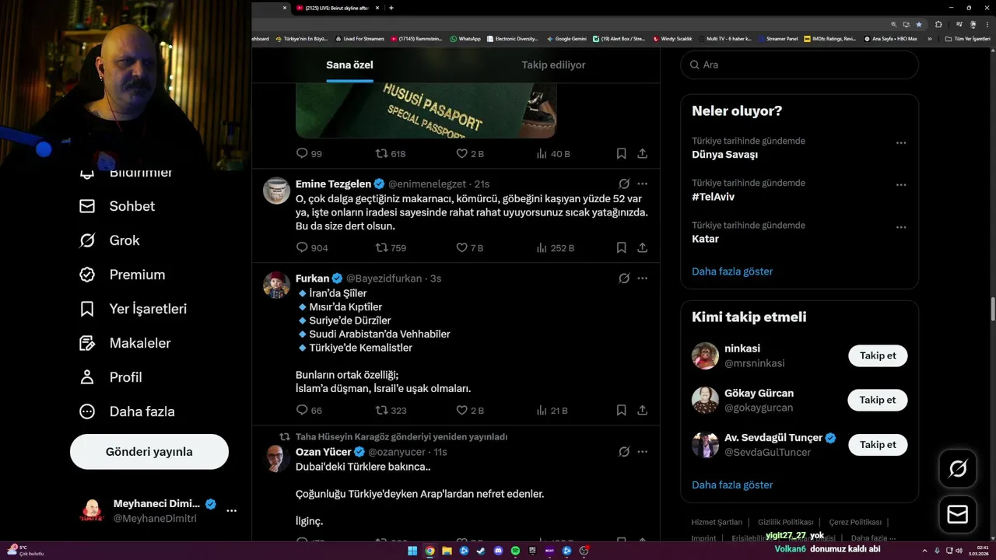This screenshot has height=560, width=996.
Task: Repost Emine Tezgelen's post (759)
Action: click(391, 248)
